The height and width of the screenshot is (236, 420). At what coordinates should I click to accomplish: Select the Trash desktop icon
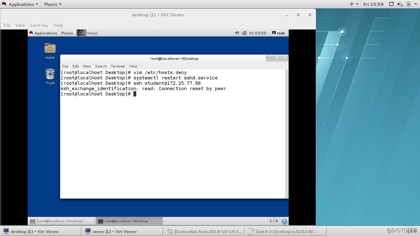coord(50,77)
